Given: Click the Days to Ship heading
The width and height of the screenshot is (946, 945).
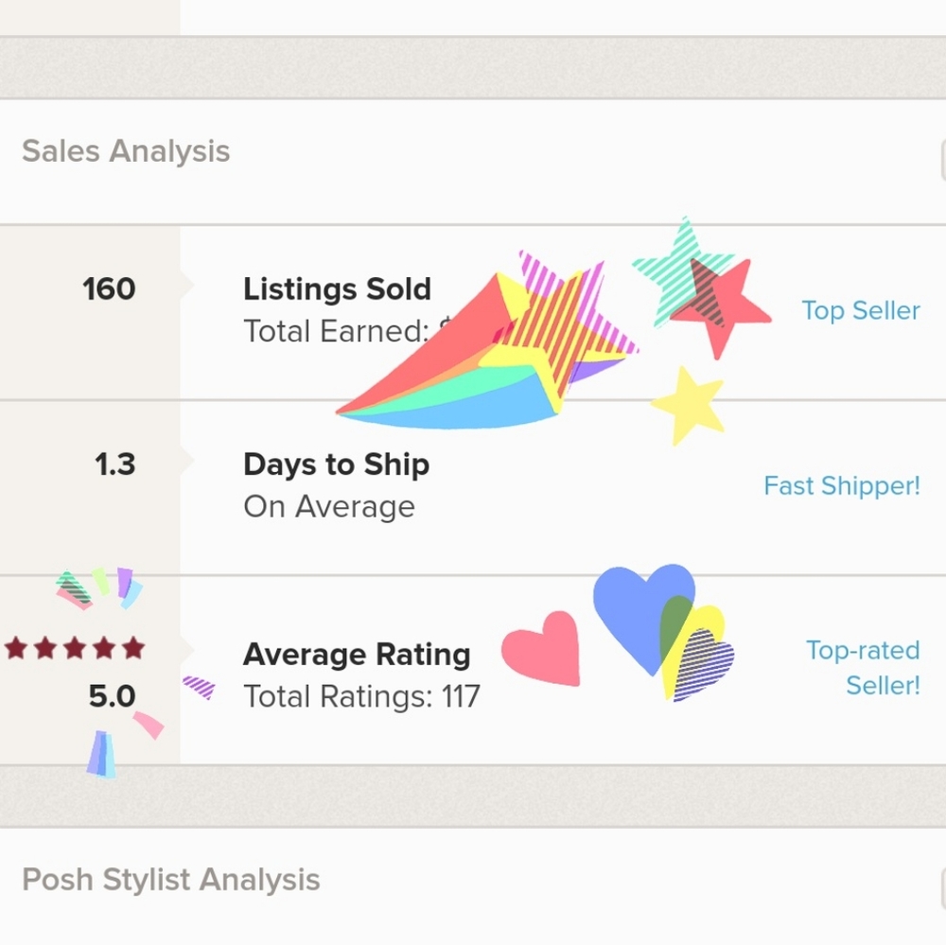Looking at the screenshot, I should tap(336, 464).
